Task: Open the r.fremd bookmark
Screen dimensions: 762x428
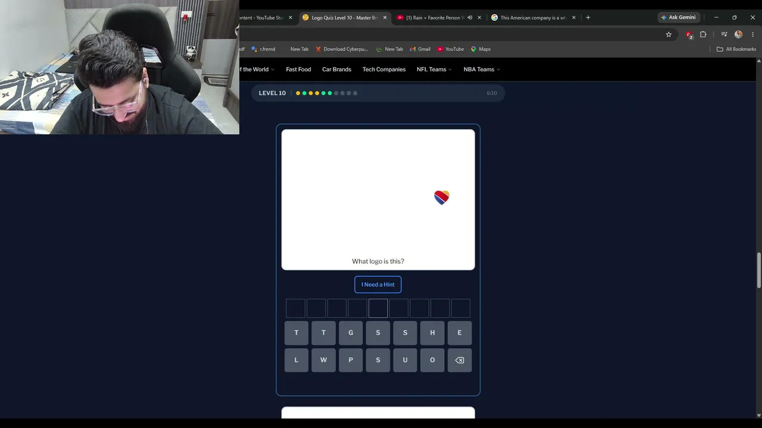Action: tap(263, 49)
